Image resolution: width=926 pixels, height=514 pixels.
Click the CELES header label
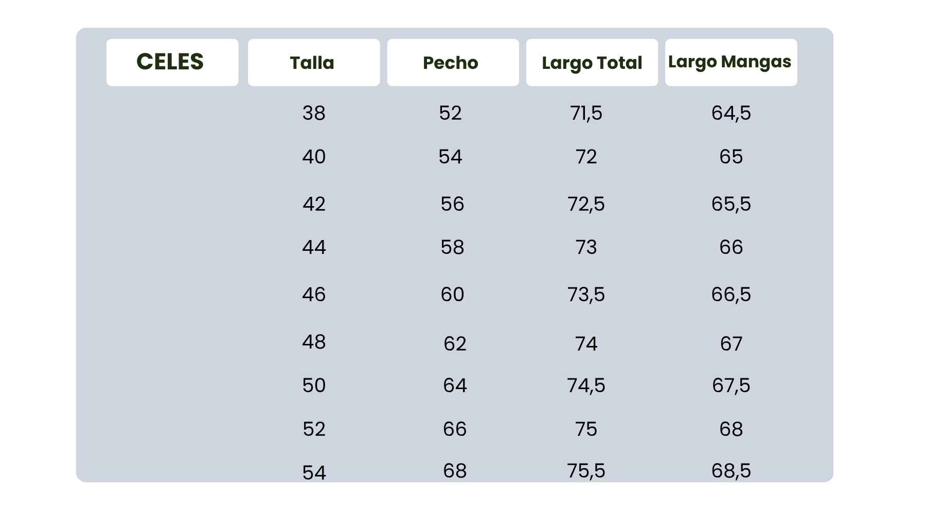170,62
